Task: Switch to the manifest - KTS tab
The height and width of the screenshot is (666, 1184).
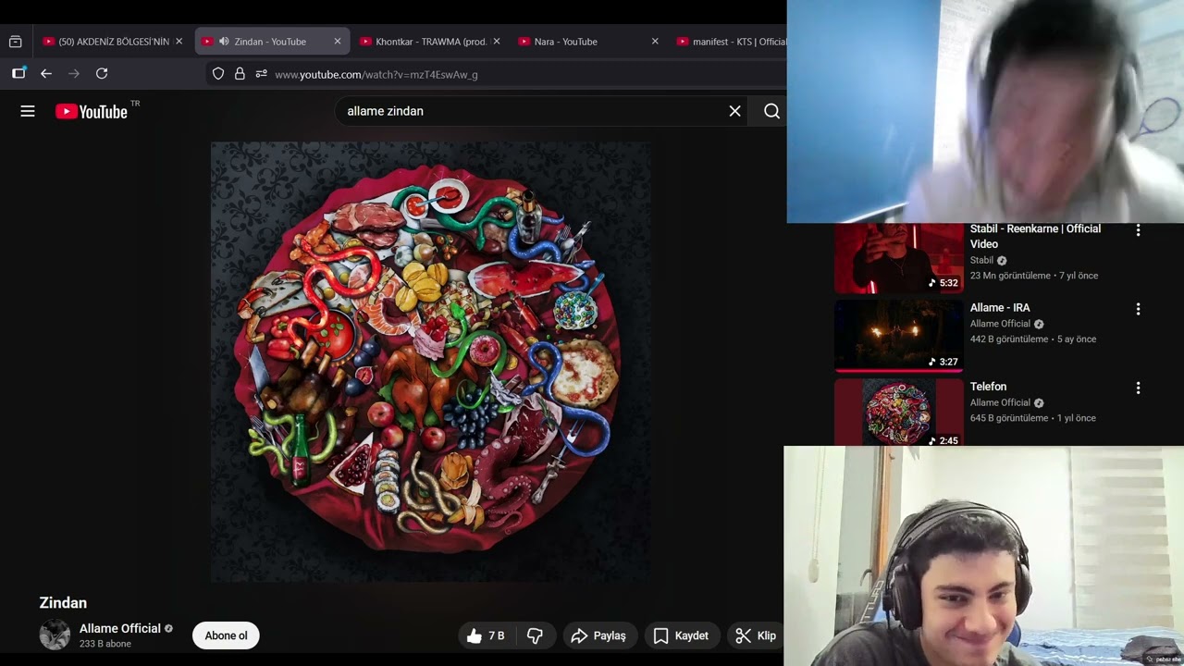Action: (x=731, y=42)
